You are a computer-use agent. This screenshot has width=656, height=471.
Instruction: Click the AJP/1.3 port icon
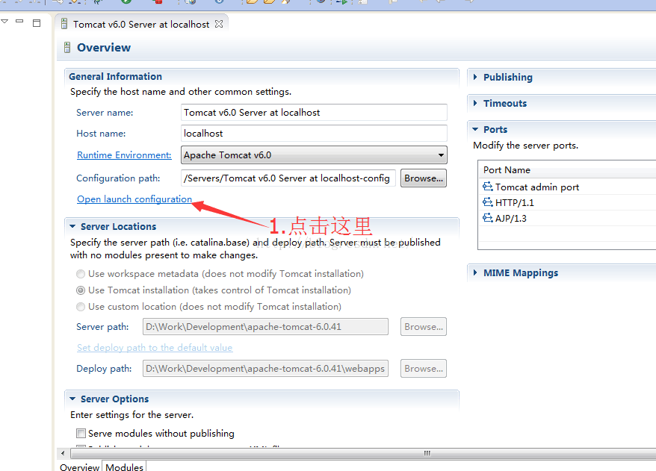click(487, 218)
